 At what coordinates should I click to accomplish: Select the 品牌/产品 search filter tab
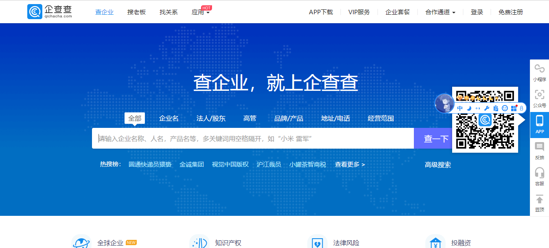289,119
